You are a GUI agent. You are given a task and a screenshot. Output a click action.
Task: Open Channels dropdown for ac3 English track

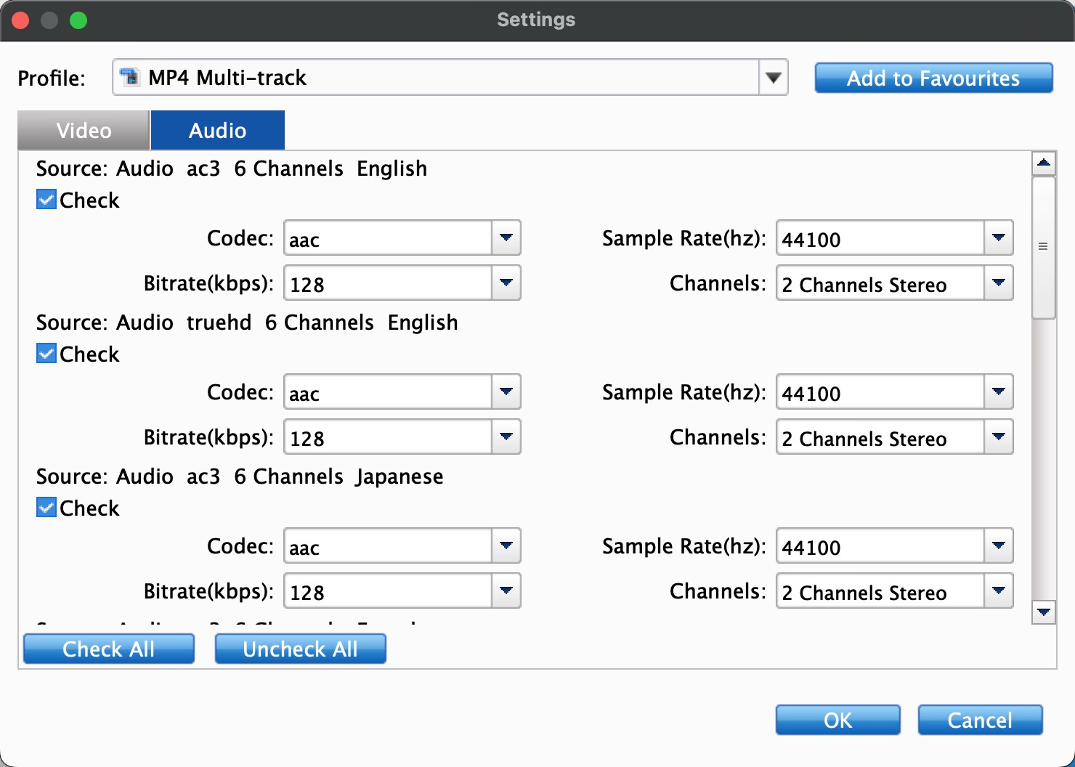[x=999, y=283]
